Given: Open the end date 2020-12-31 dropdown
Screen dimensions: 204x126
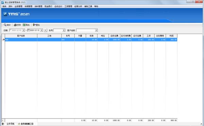Looking at the screenshot, I should [x=41, y=30].
